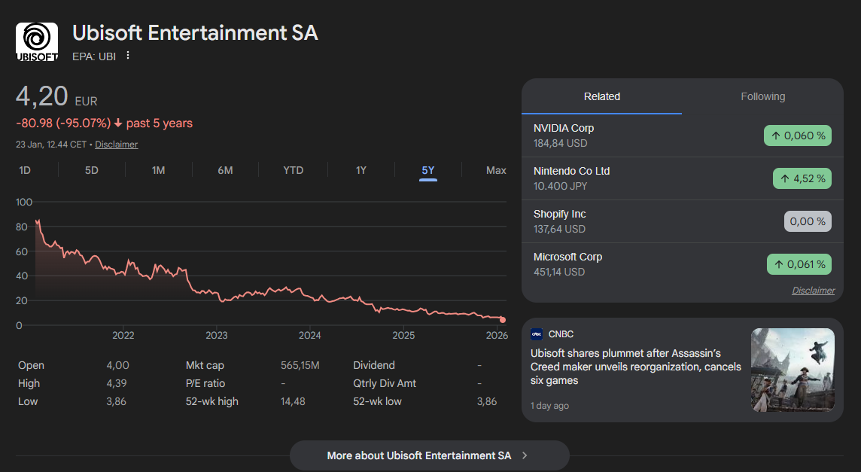Open the Disclaimer link under the price
The image size is (861, 472).
[x=117, y=144]
